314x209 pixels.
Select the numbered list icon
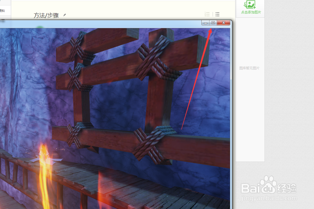207,14
